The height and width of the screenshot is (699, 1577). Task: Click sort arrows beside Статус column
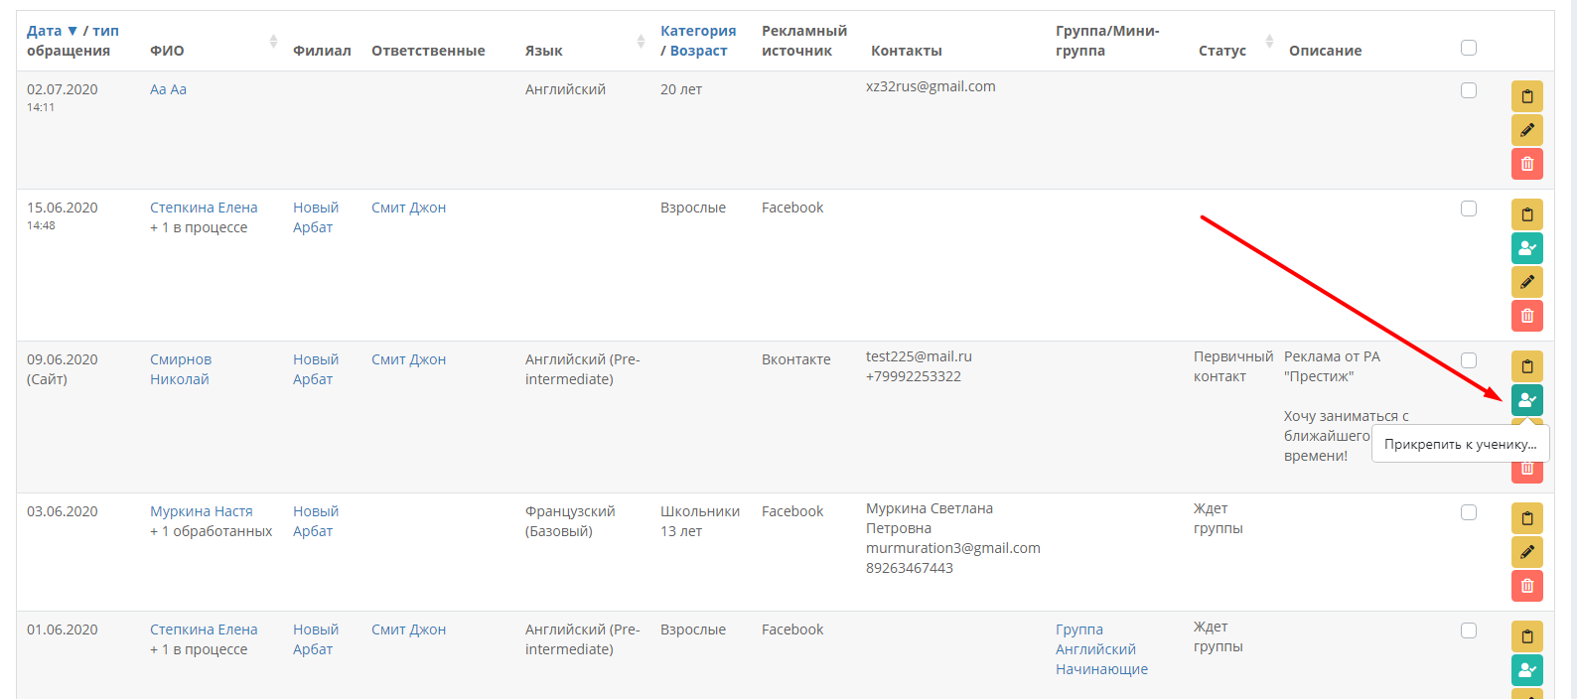[x=1269, y=41]
